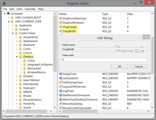This screenshot has width=156, height=120.
Task: Collapse the HKEY_CURRENT_USER tree node
Action: point(9,21)
